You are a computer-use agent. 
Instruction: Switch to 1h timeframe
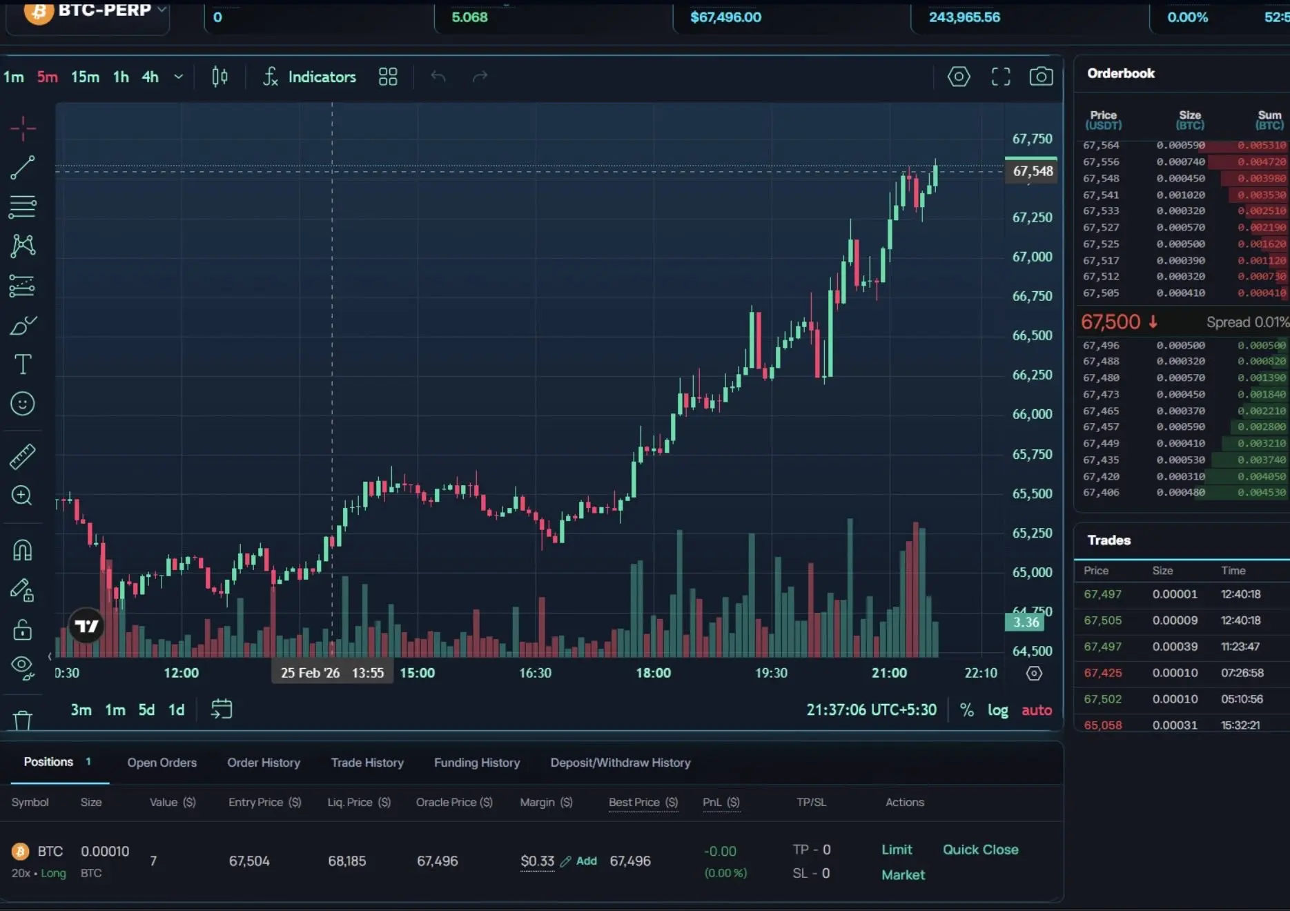pos(121,77)
